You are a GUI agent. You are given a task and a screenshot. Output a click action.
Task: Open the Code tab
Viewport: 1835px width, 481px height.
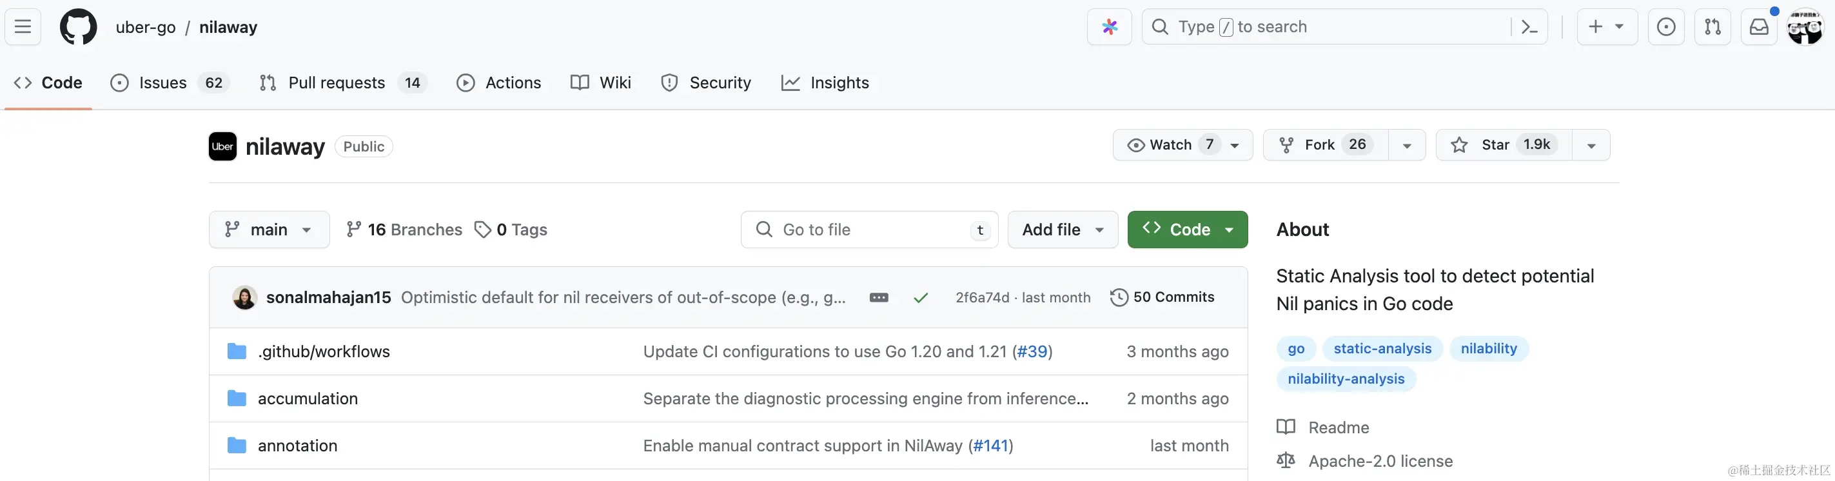pos(48,83)
